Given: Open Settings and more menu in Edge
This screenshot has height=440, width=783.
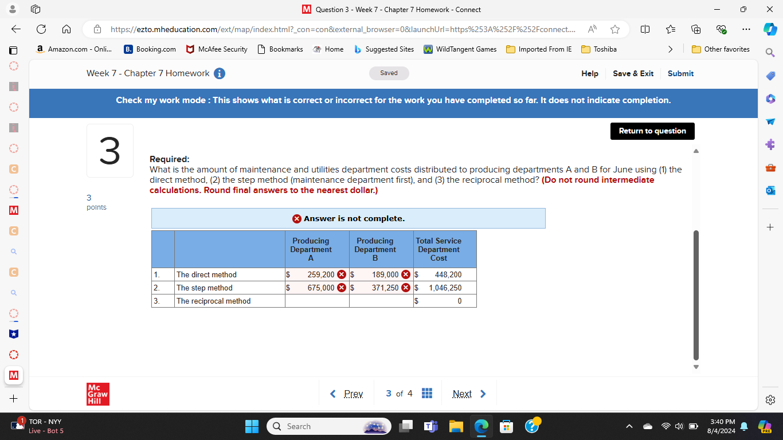Looking at the screenshot, I should click(x=746, y=29).
